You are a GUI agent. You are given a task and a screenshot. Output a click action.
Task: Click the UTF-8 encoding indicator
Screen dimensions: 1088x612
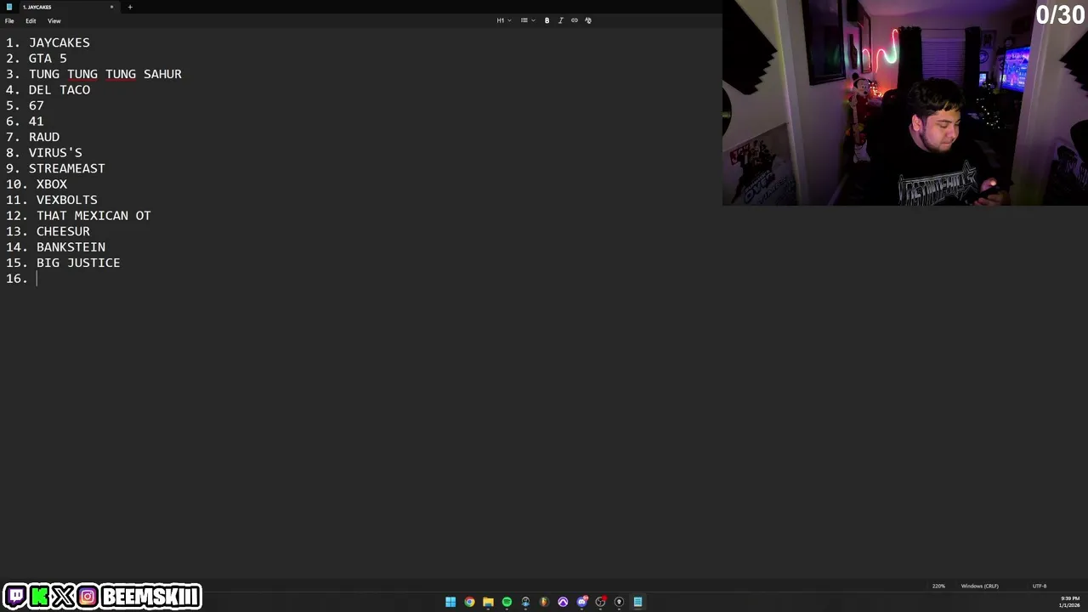click(1040, 586)
